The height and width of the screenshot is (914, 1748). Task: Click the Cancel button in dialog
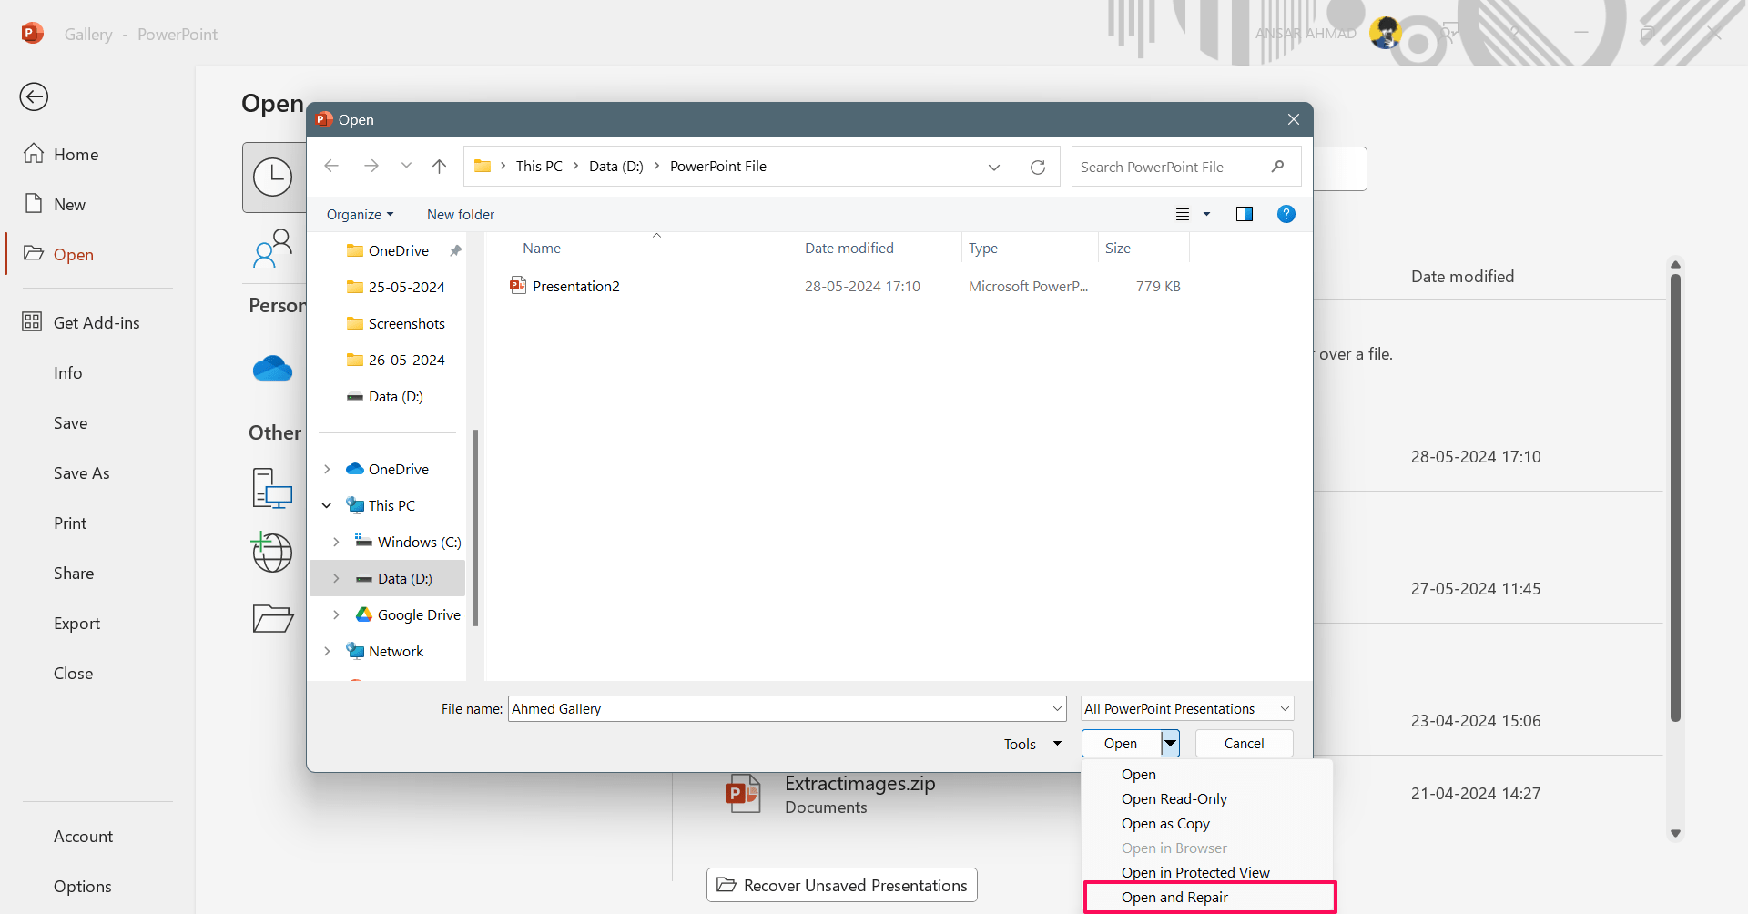click(1244, 743)
